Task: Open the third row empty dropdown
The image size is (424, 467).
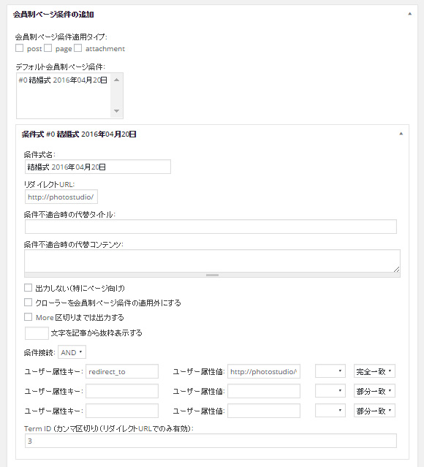Action: tap(330, 411)
